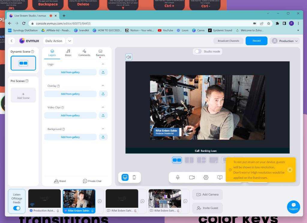Switch to the Music tab
The width and height of the screenshot is (307, 223).
click(x=68, y=53)
